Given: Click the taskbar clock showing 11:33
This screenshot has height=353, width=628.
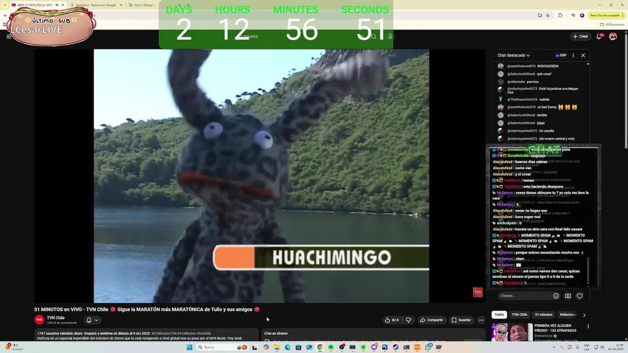Looking at the screenshot, I should (x=617, y=347).
